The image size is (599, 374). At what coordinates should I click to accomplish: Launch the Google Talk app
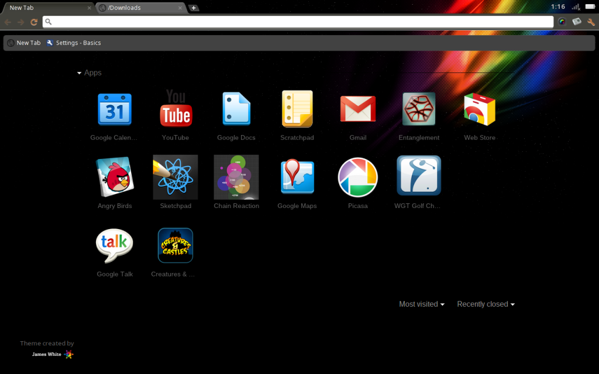click(115, 245)
